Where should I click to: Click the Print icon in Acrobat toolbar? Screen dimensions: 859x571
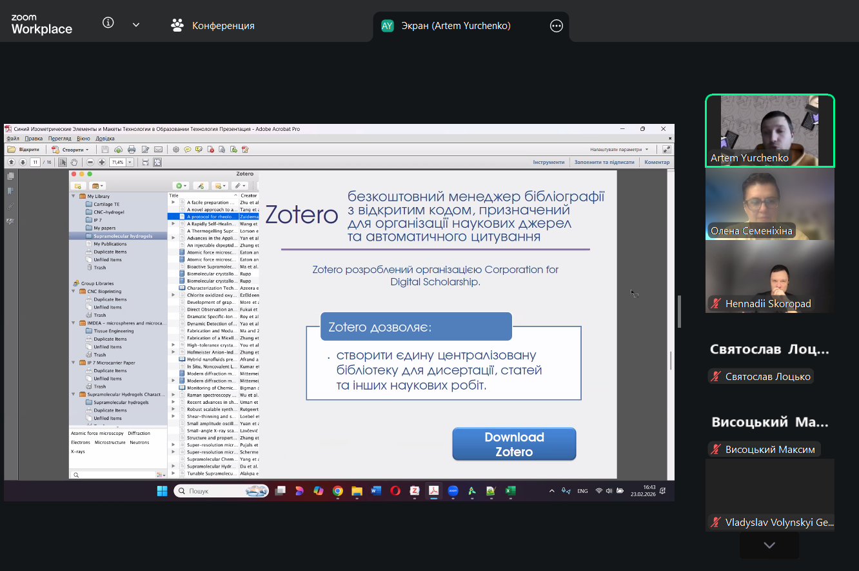point(132,149)
